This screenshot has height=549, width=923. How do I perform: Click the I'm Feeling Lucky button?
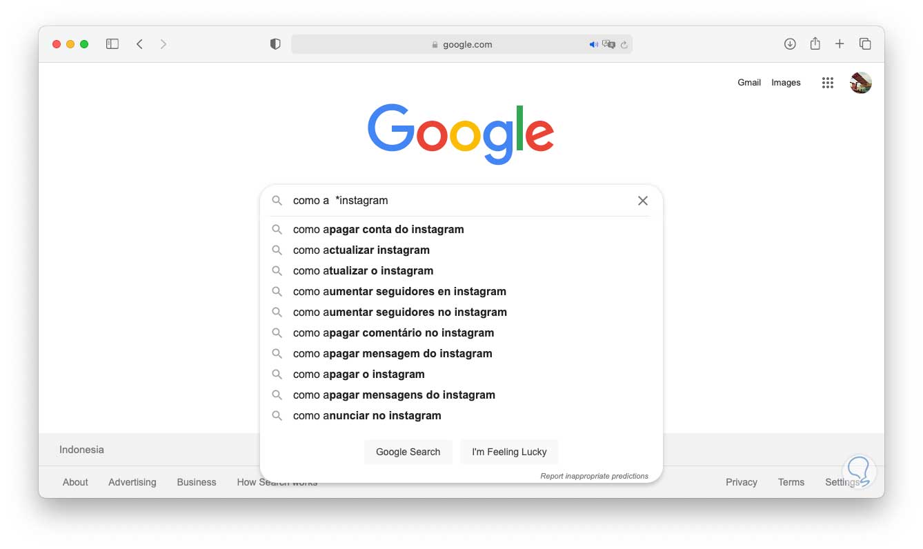[509, 452]
